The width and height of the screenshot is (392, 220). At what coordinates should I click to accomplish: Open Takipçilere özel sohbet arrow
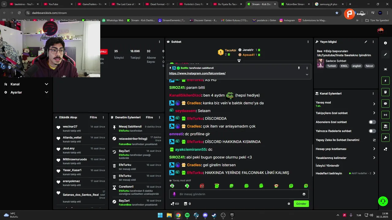[374, 113]
